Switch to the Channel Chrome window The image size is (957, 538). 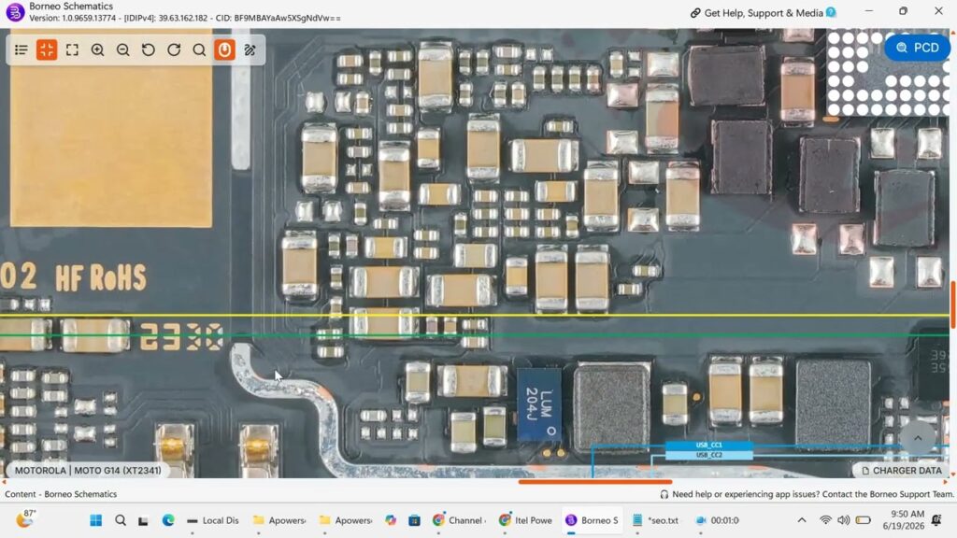pyautogui.click(x=459, y=520)
